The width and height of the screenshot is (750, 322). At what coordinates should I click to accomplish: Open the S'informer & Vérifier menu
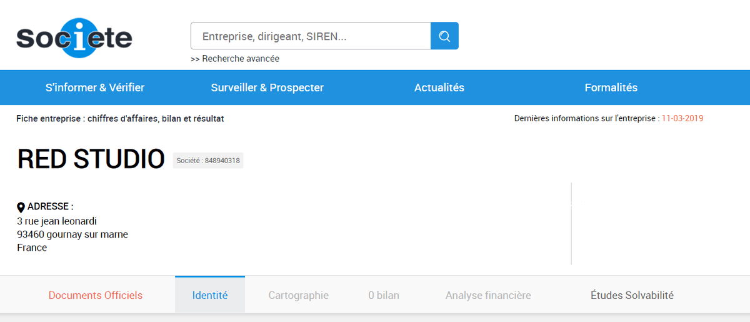[95, 88]
